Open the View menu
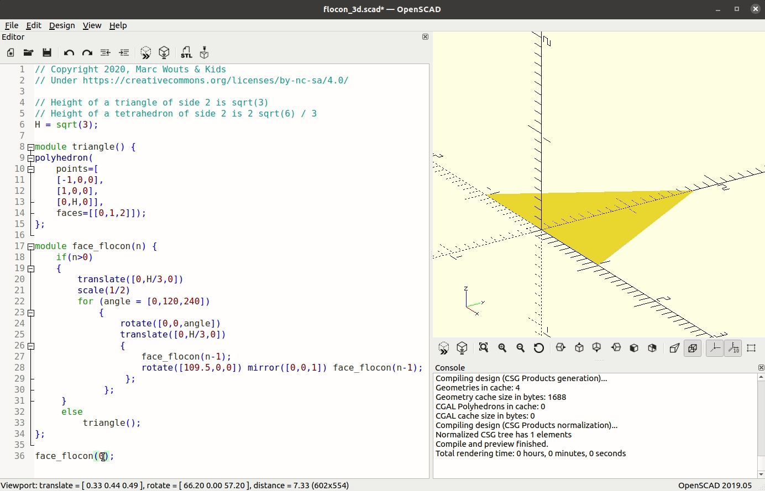Screen dimensions: 765x491 92,25
